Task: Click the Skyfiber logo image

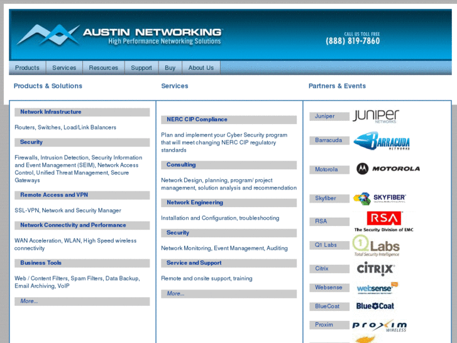Action: [380, 198]
